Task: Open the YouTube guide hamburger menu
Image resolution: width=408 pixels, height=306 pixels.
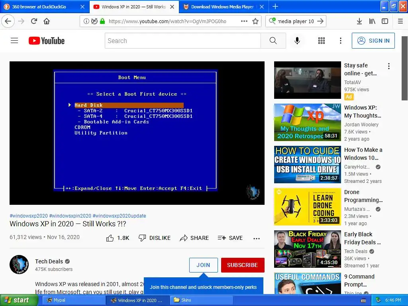Action: coord(14,41)
